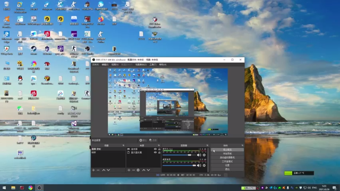Viewport: 340px width, 191px height.
Task: Pop out the Audio Mixer dock header icon
Action: point(207,145)
